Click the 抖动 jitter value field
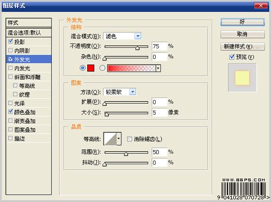The height and width of the screenshot is (202, 271). tap(159, 163)
